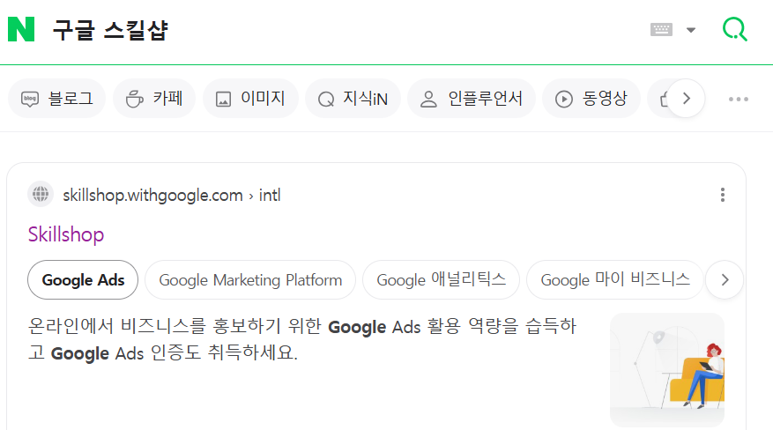Open the Skillshop result title link
773x430 pixels.
click(x=66, y=234)
